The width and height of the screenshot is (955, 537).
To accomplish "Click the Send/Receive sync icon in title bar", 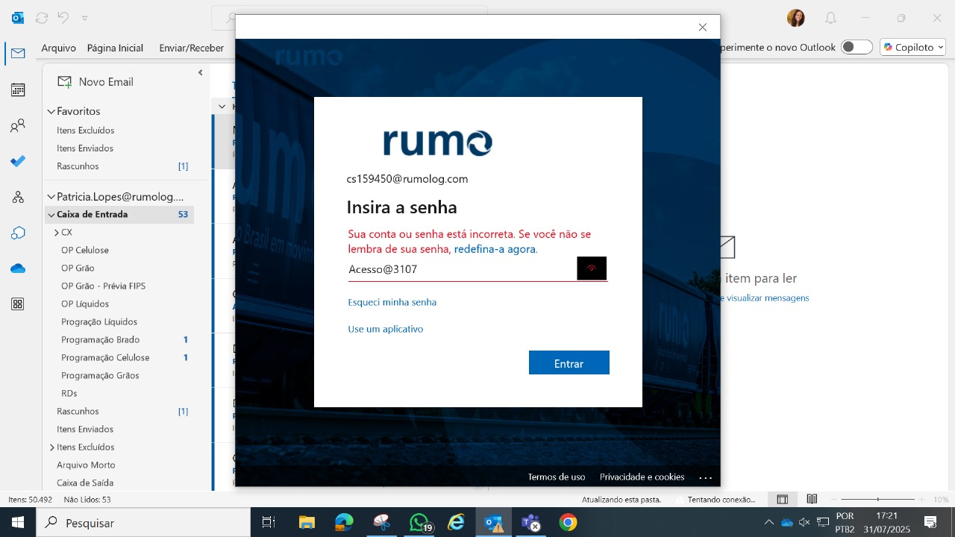I will pyautogui.click(x=42, y=17).
